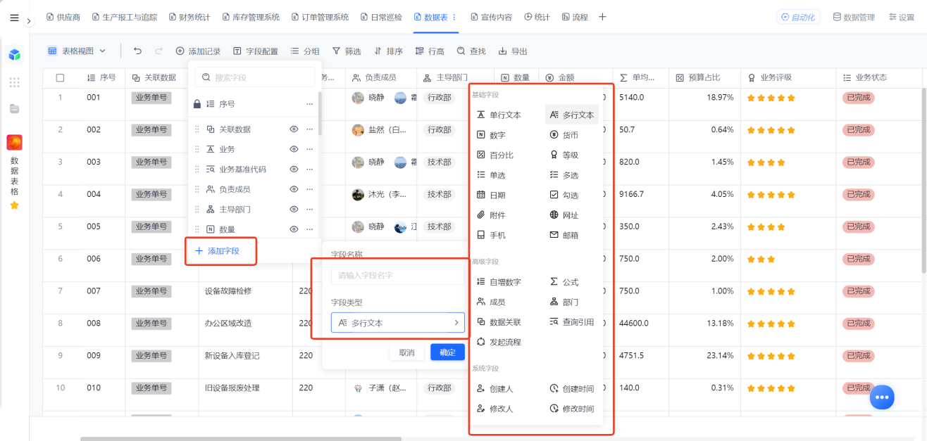
Task: Open more options for 序号 field
Action: pos(309,104)
